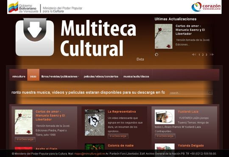
Task: Click the Corazón Venezolano logo
Action: click(206, 7)
